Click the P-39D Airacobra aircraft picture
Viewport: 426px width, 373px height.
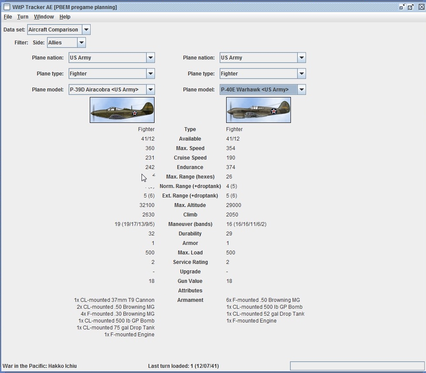122,110
